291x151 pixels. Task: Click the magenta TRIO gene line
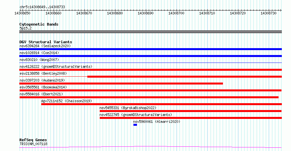(150, 147)
